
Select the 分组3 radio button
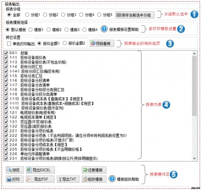tap(63, 15)
